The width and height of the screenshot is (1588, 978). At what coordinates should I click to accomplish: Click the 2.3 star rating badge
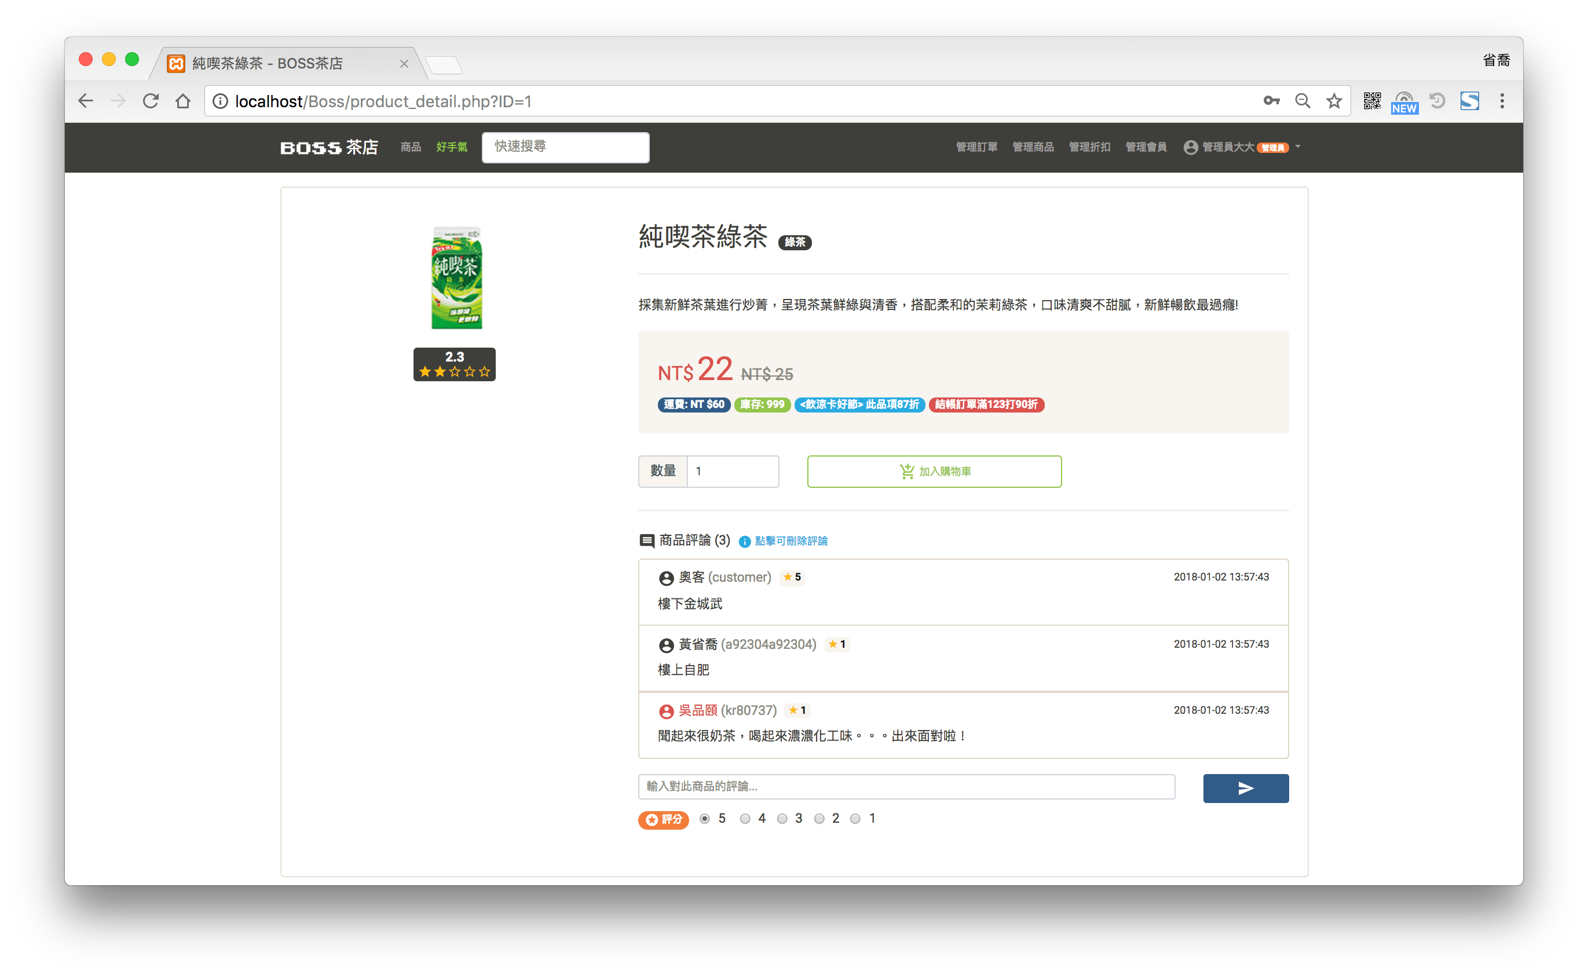[x=455, y=364]
